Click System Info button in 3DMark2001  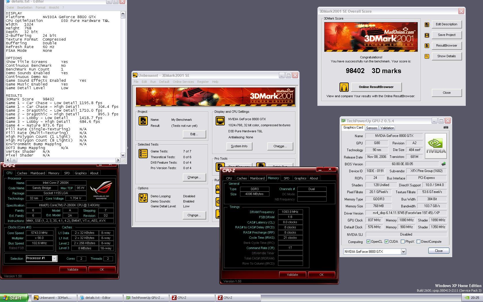pos(239,146)
